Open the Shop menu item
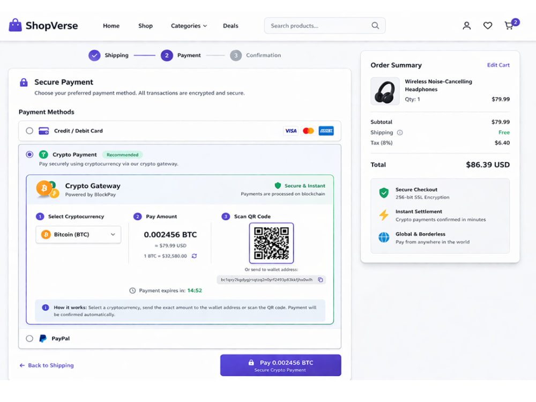Screen dimensions: 536x402 point(145,26)
